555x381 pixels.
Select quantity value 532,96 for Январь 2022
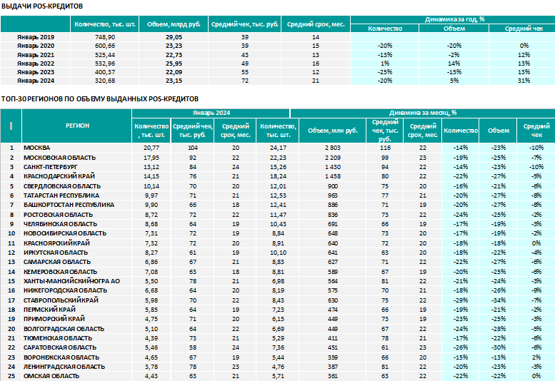pos(105,63)
